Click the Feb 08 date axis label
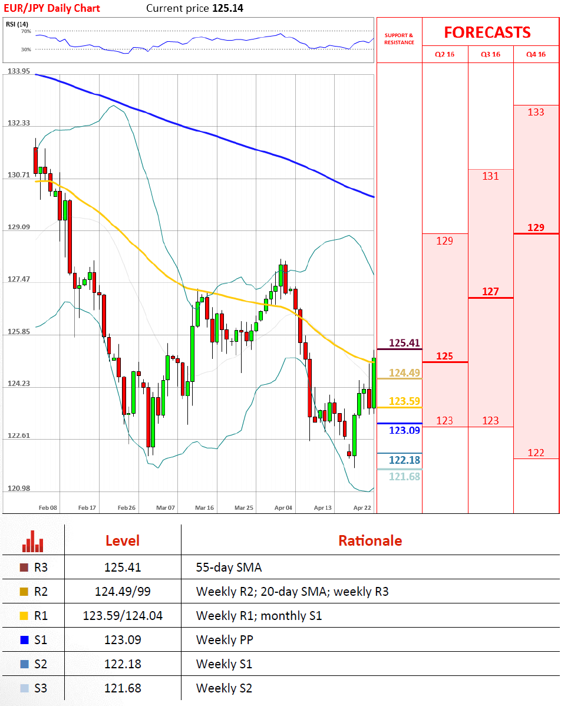 tap(48, 507)
